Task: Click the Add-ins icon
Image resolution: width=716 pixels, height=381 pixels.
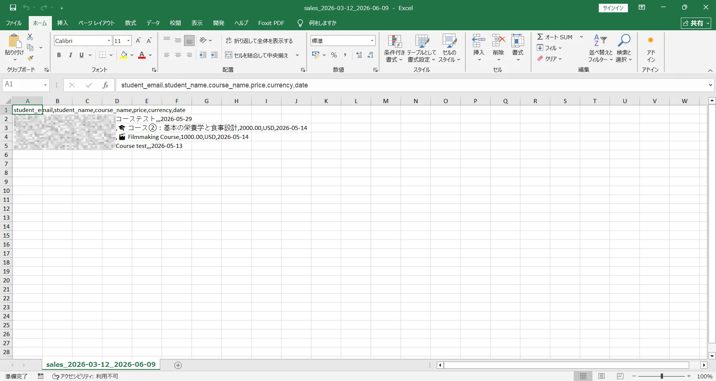Action: tap(651, 49)
